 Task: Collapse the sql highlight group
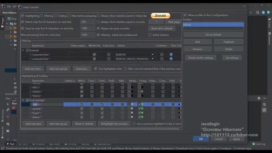pos(23,100)
